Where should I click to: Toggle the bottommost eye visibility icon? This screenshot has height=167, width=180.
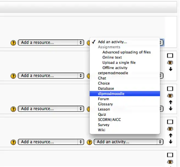pos(170,162)
